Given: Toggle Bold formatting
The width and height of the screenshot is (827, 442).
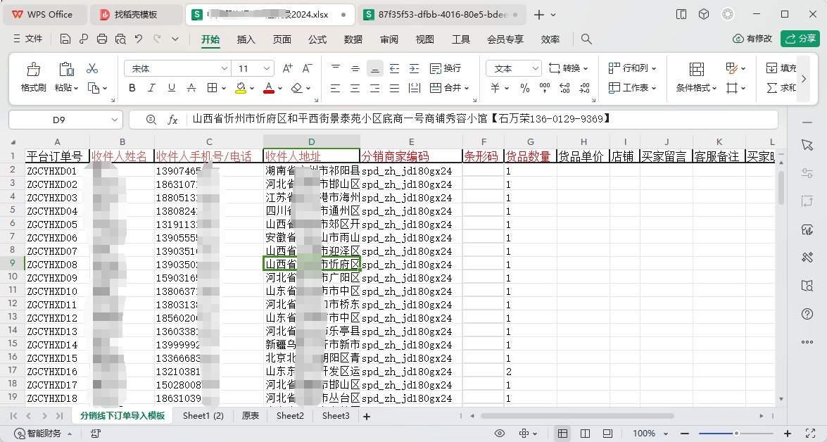Looking at the screenshot, I should pos(132,88).
